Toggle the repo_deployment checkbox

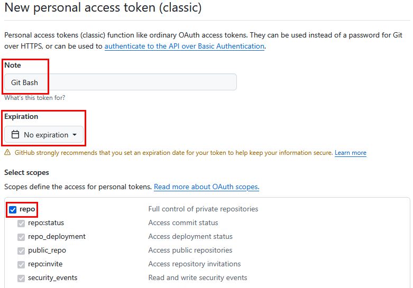21,237
